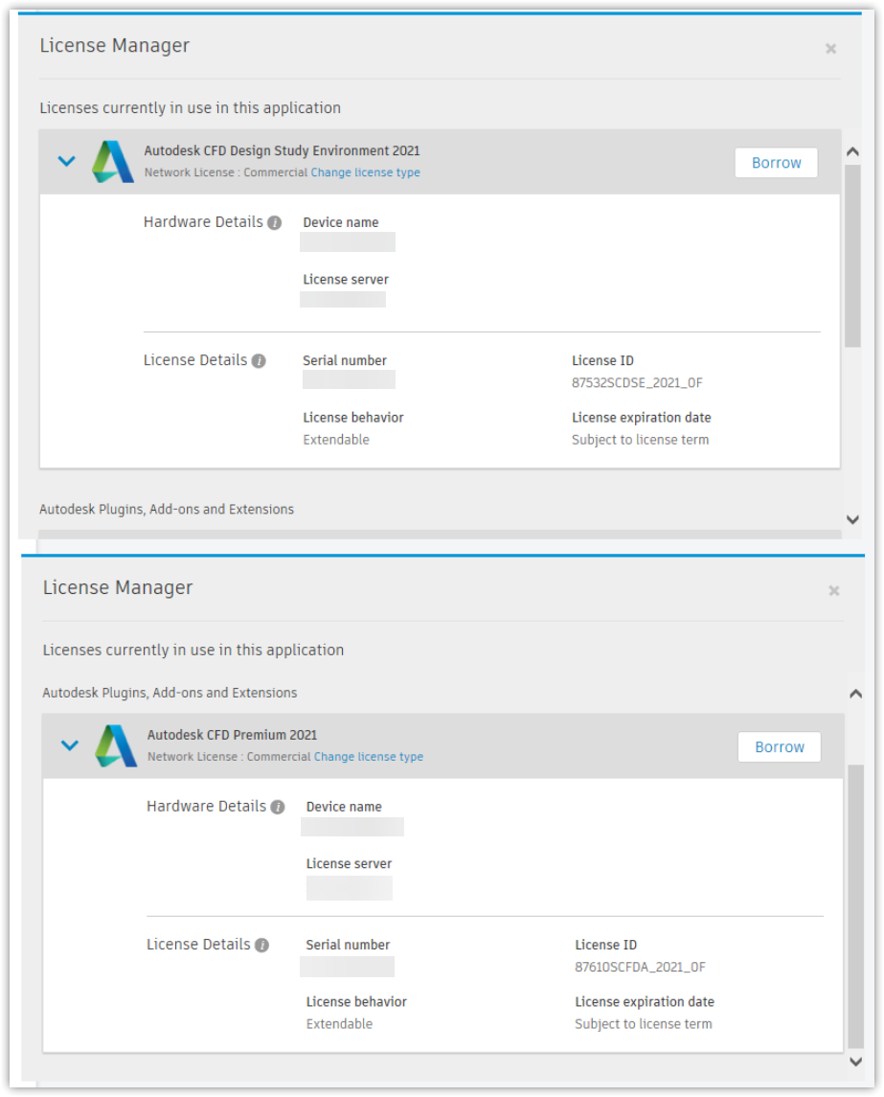Borrow the CFD Design Study Environment 2021 license
Image resolution: width=884 pixels, height=1097 pixels.
[x=776, y=162]
